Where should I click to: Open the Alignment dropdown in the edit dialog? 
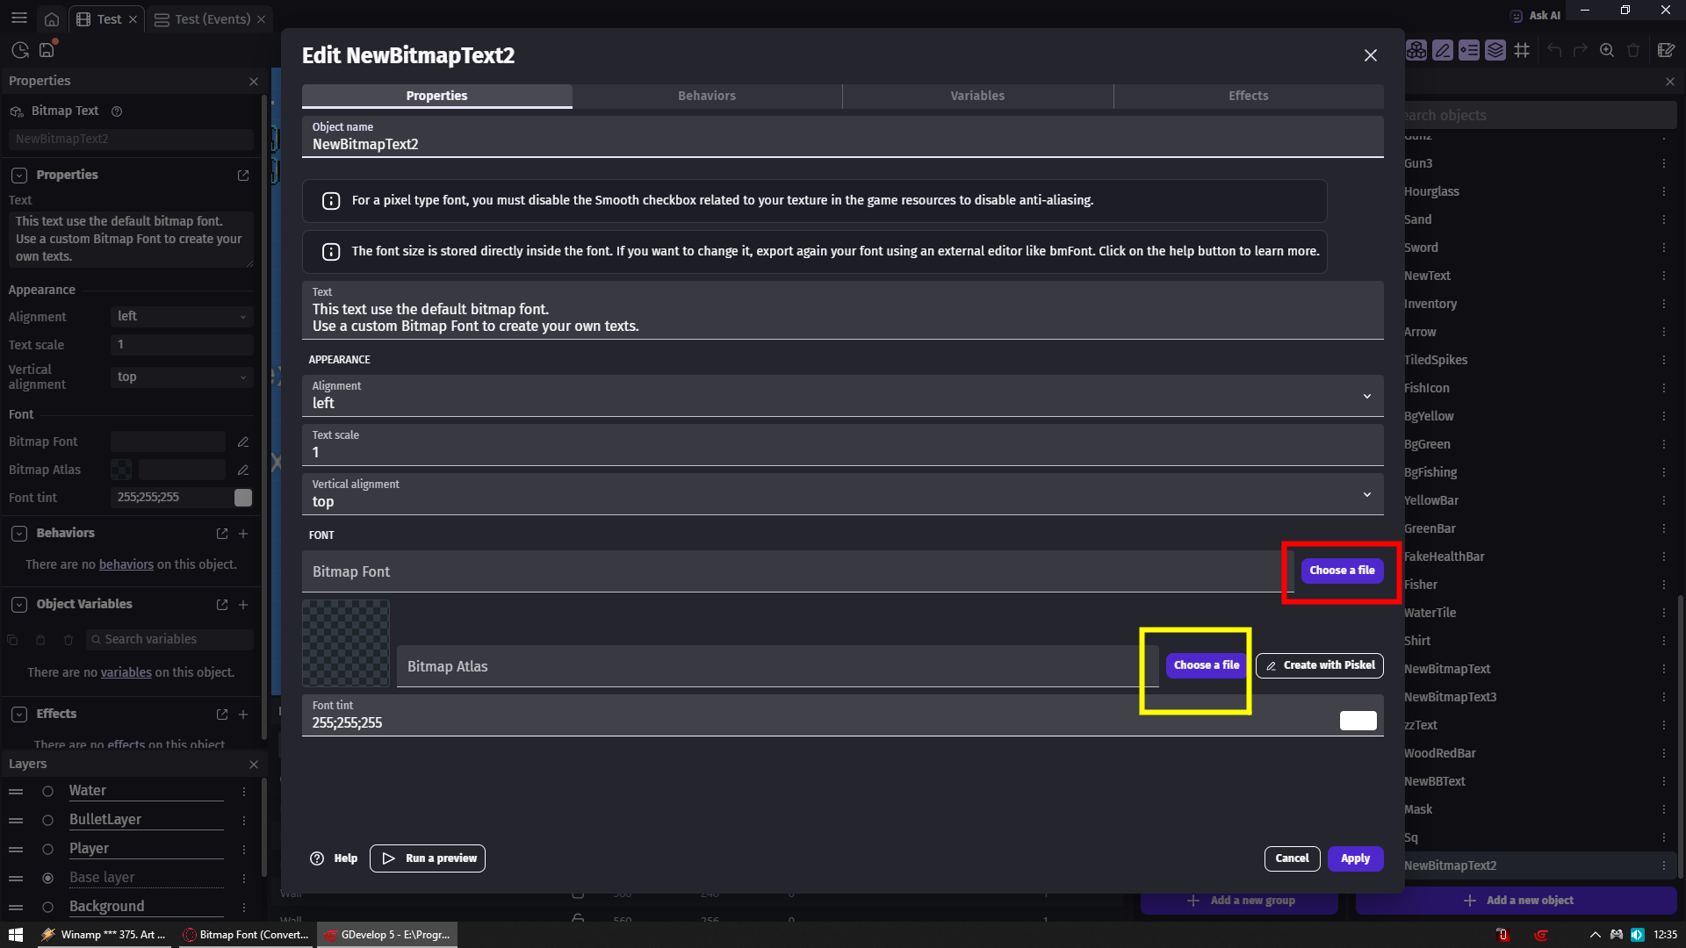[1366, 396]
